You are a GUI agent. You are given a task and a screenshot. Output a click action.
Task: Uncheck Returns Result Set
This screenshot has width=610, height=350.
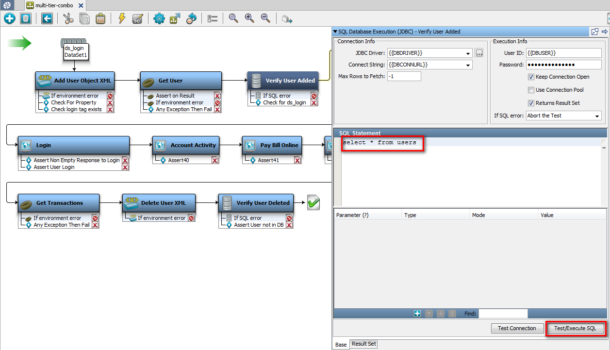click(531, 103)
